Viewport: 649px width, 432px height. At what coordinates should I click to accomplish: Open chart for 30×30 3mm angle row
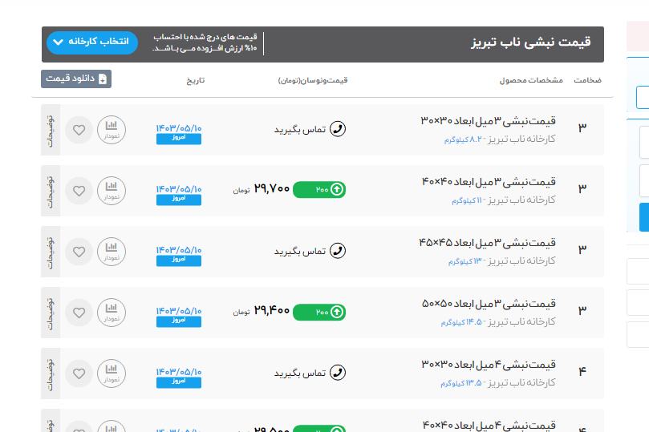coord(112,129)
